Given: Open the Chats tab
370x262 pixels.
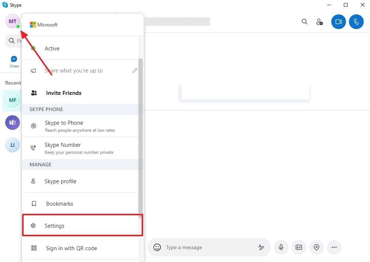Looking at the screenshot, I should pos(14,62).
